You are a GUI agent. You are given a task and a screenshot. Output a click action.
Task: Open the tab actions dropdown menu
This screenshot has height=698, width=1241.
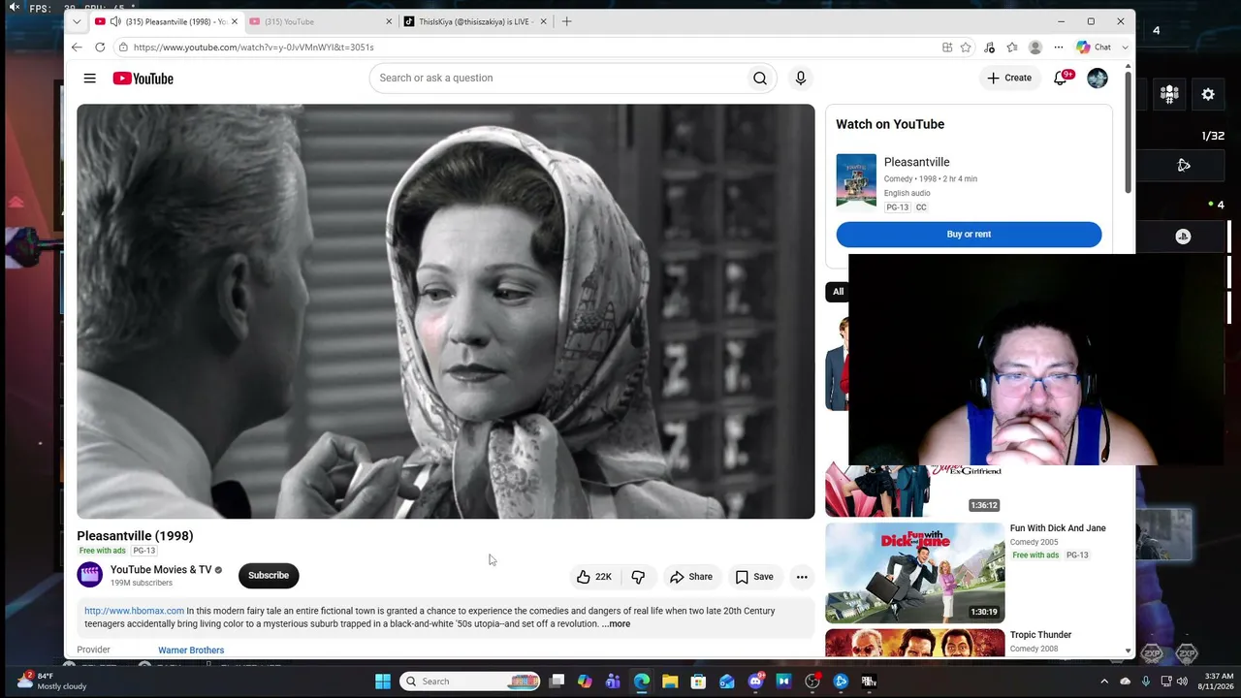point(77,21)
